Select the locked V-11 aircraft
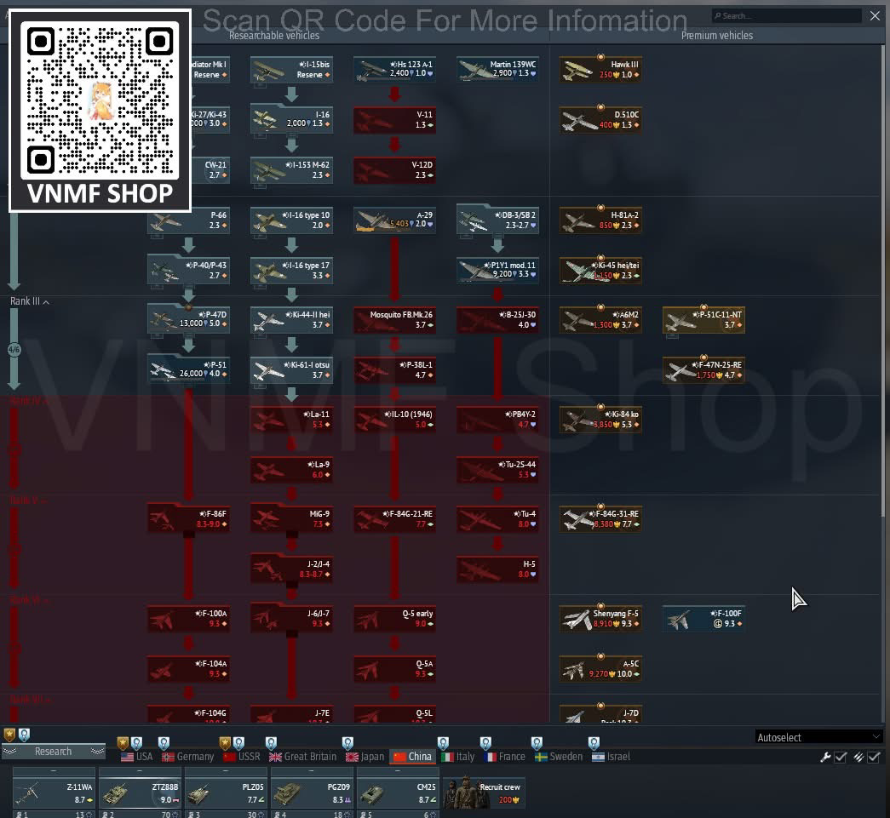890x818 pixels. point(394,121)
